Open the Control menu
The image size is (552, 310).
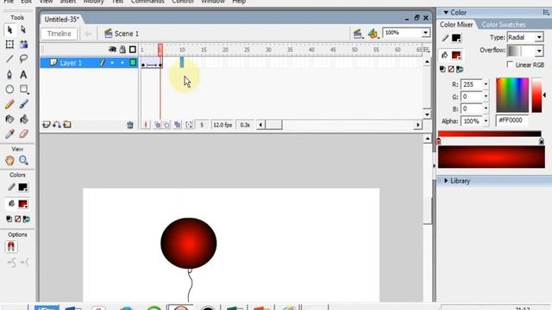pos(182,2)
